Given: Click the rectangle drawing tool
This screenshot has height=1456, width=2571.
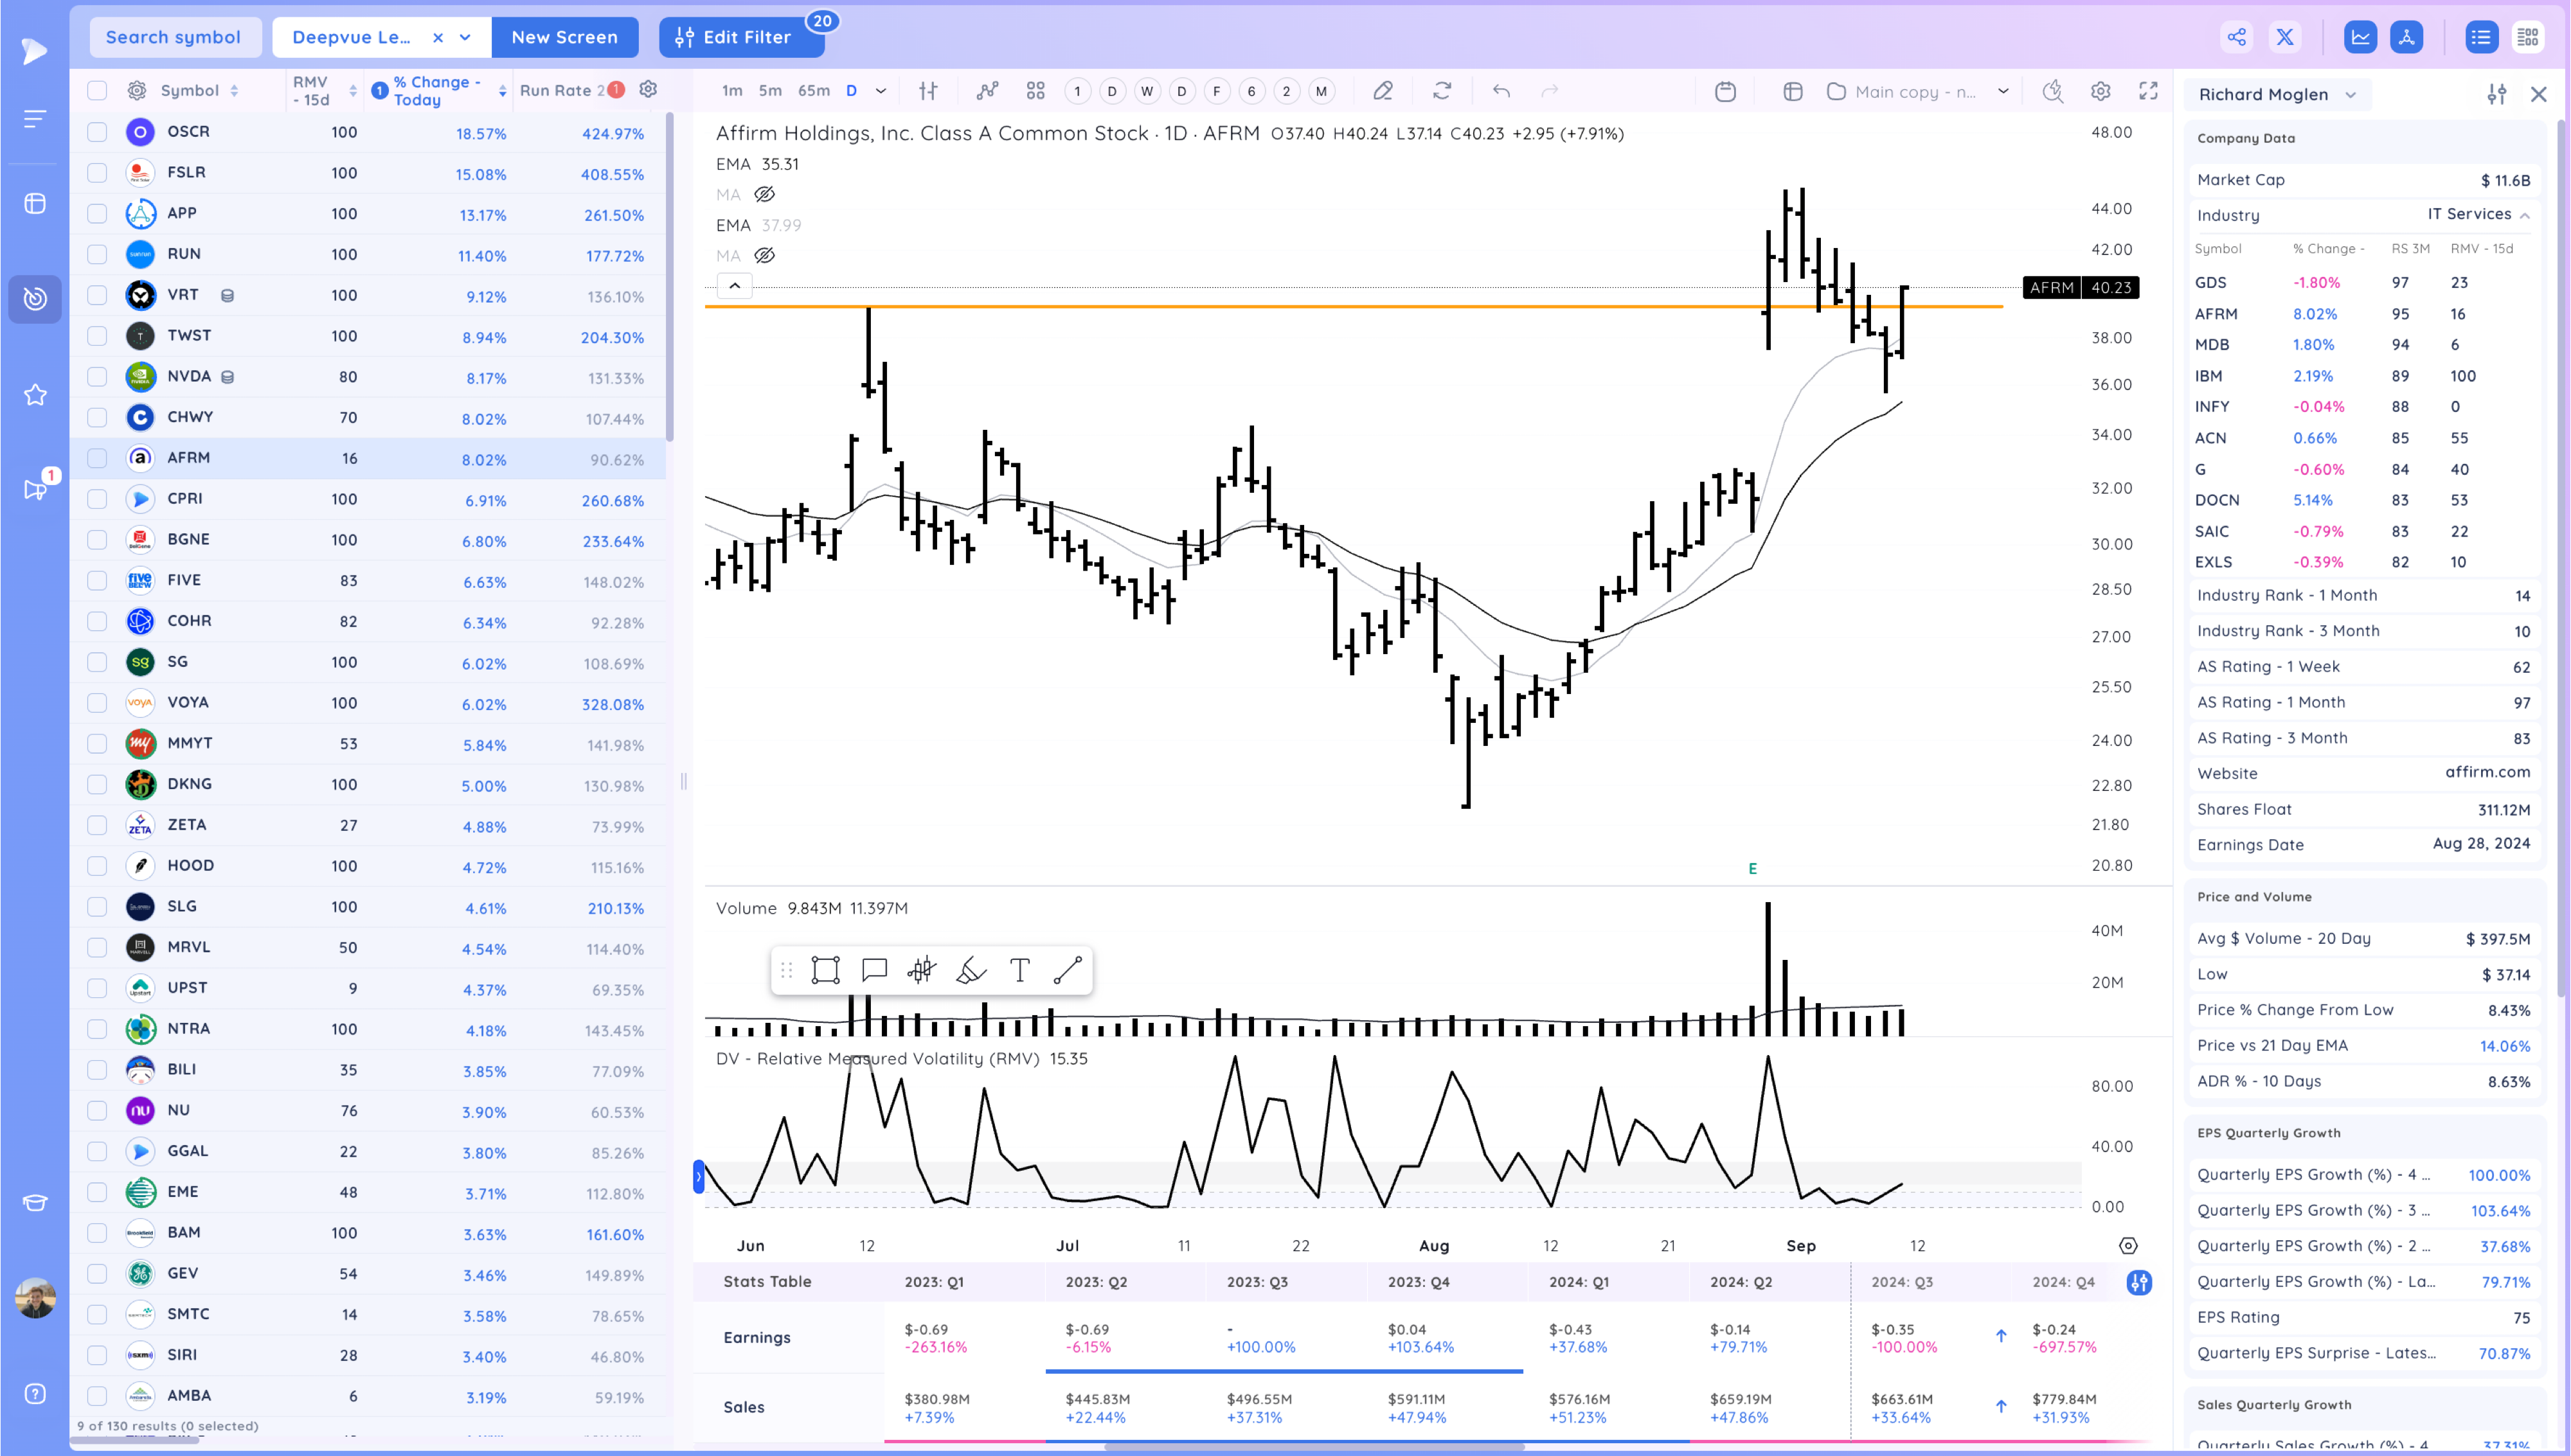Looking at the screenshot, I should click(825, 970).
